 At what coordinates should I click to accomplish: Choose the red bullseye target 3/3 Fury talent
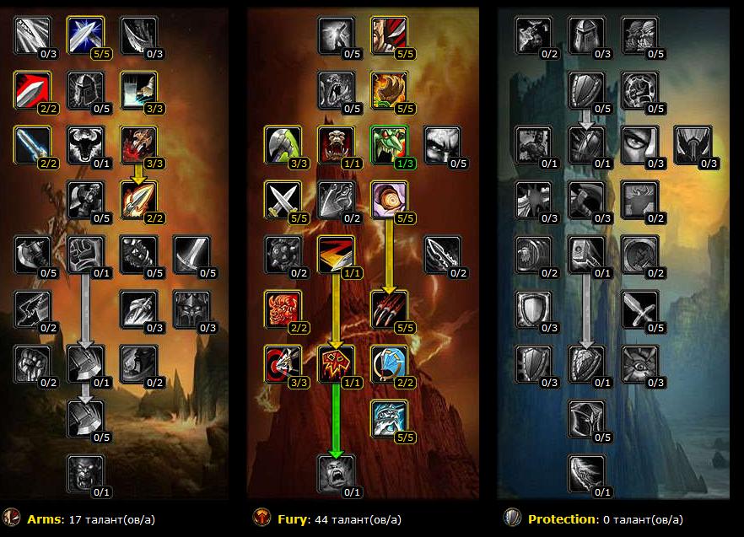coord(283,364)
